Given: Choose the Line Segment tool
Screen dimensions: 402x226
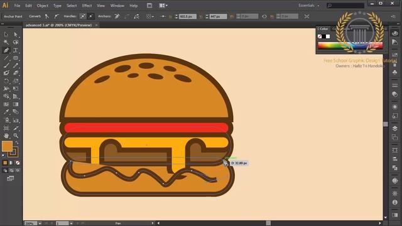Looking at the screenshot, I should 6,58.
